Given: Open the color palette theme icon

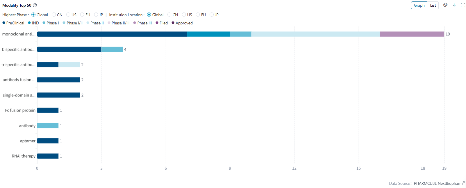Looking at the screenshot, I should point(445,5).
